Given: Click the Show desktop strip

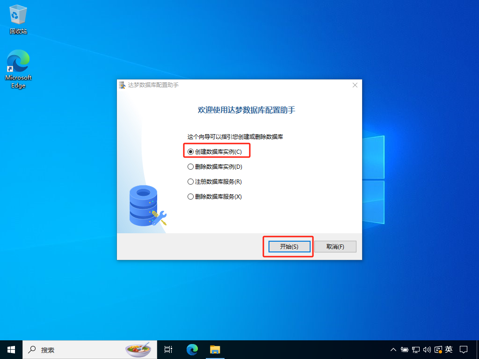Looking at the screenshot, I should pos(478,350).
